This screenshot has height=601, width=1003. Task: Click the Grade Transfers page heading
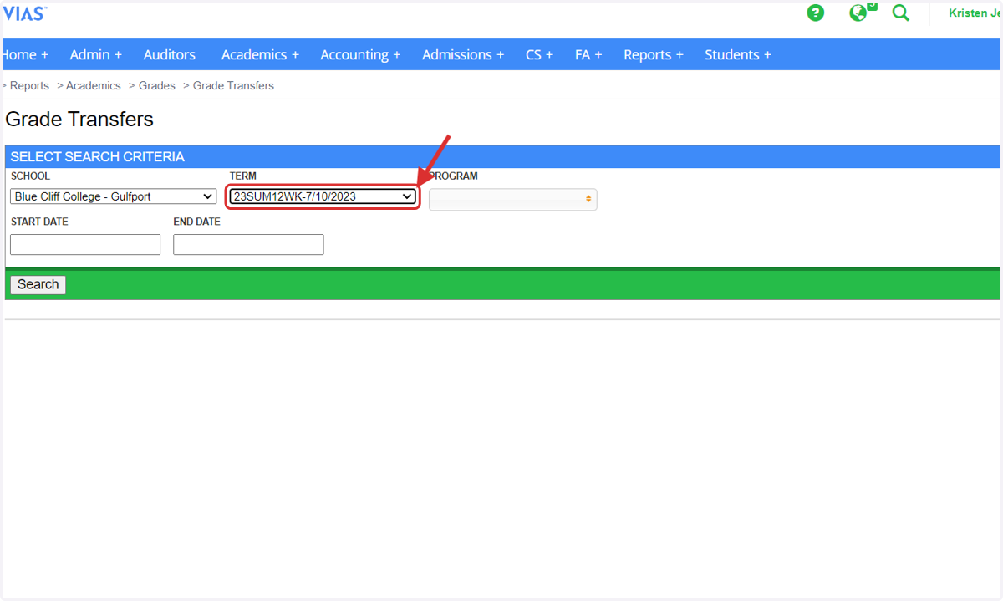pyautogui.click(x=79, y=120)
